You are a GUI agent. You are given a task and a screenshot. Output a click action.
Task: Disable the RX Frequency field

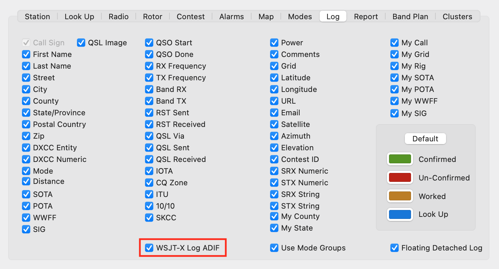[x=149, y=66]
